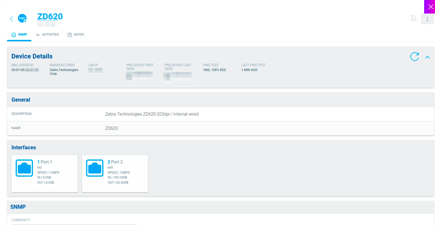Screen dimensions: 435x225
Task: Click the DESCRIPTION row label
Action: [21, 114]
